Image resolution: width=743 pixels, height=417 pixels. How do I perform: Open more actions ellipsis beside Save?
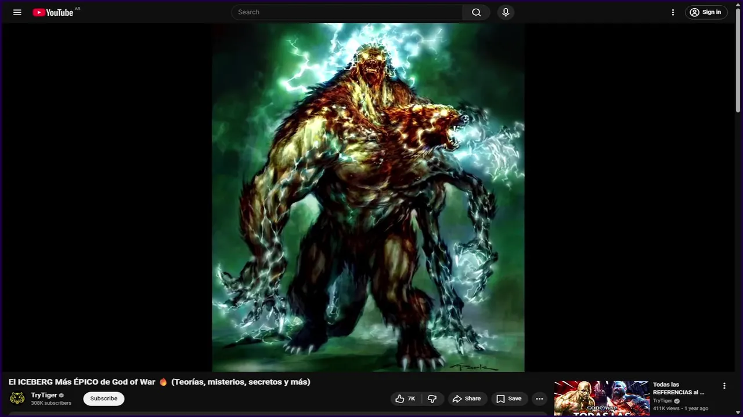point(539,398)
